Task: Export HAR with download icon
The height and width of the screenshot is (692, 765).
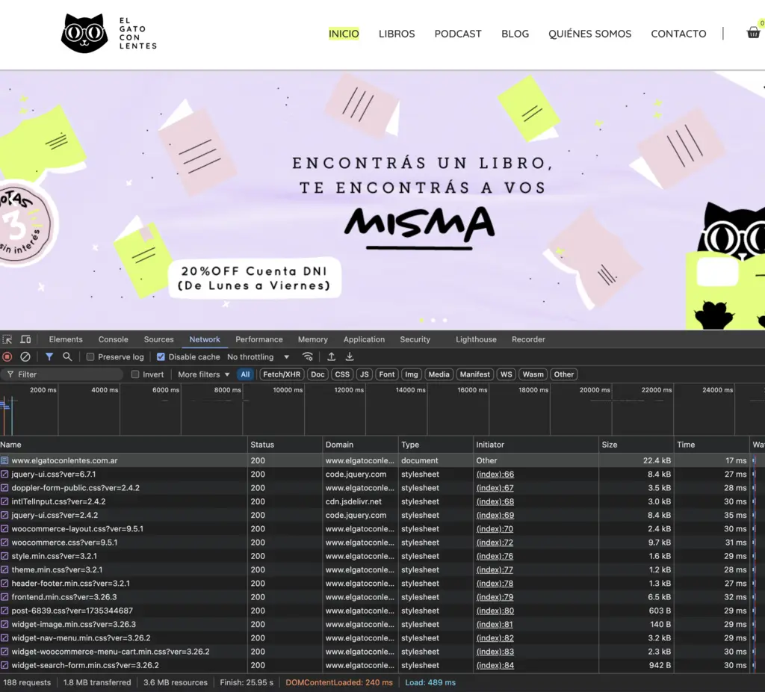Action: click(349, 357)
